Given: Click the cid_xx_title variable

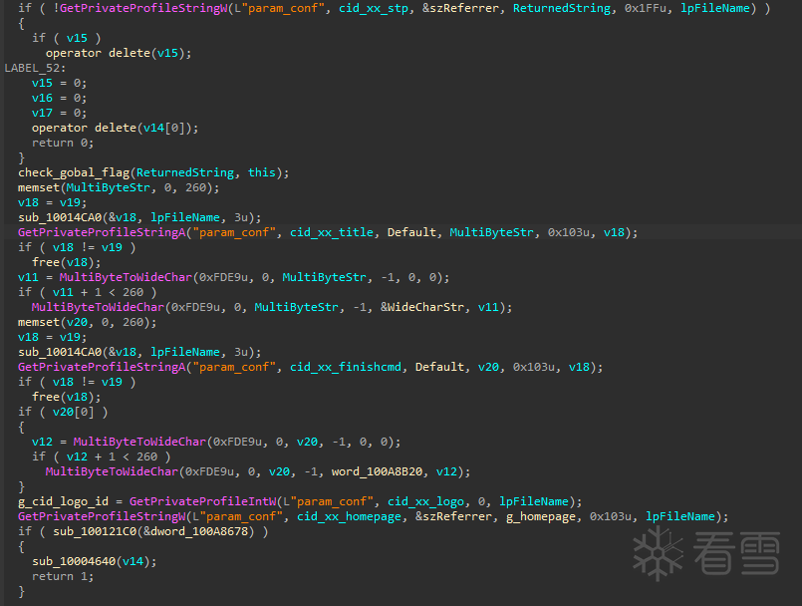Looking at the screenshot, I should point(332,232).
